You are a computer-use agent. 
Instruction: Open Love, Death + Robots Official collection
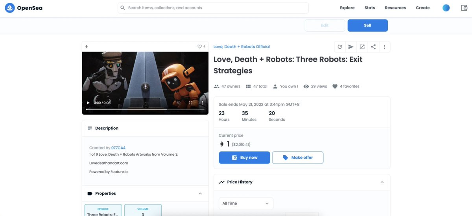point(242,47)
